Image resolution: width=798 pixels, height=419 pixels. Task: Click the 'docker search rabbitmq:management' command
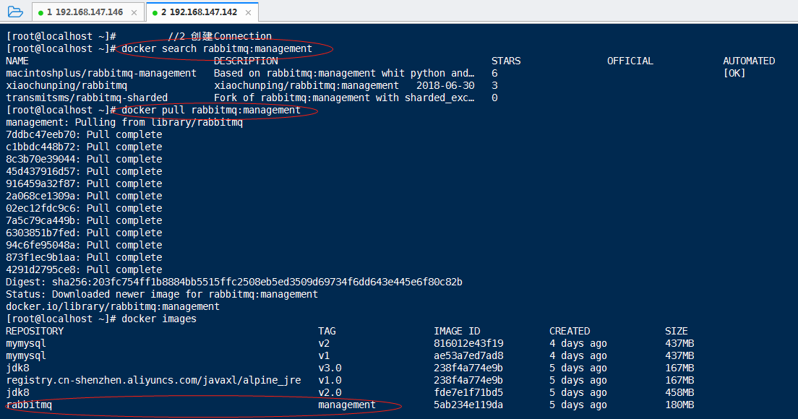click(x=217, y=49)
